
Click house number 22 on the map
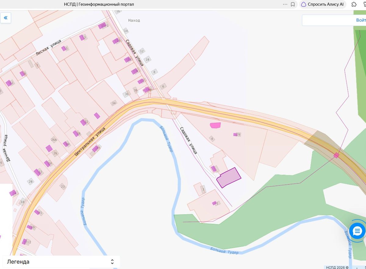click(40, 172)
